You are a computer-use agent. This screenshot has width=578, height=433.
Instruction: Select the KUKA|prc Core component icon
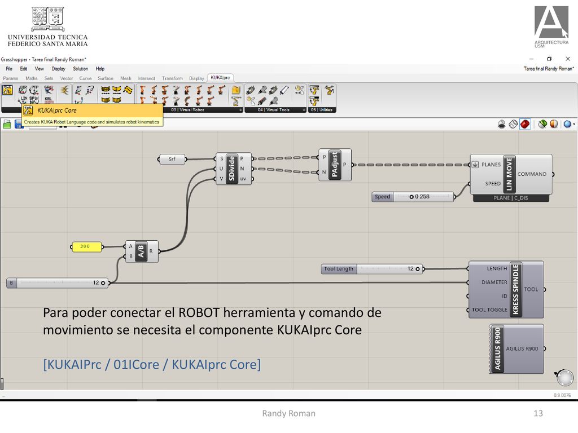[x=8, y=90]
